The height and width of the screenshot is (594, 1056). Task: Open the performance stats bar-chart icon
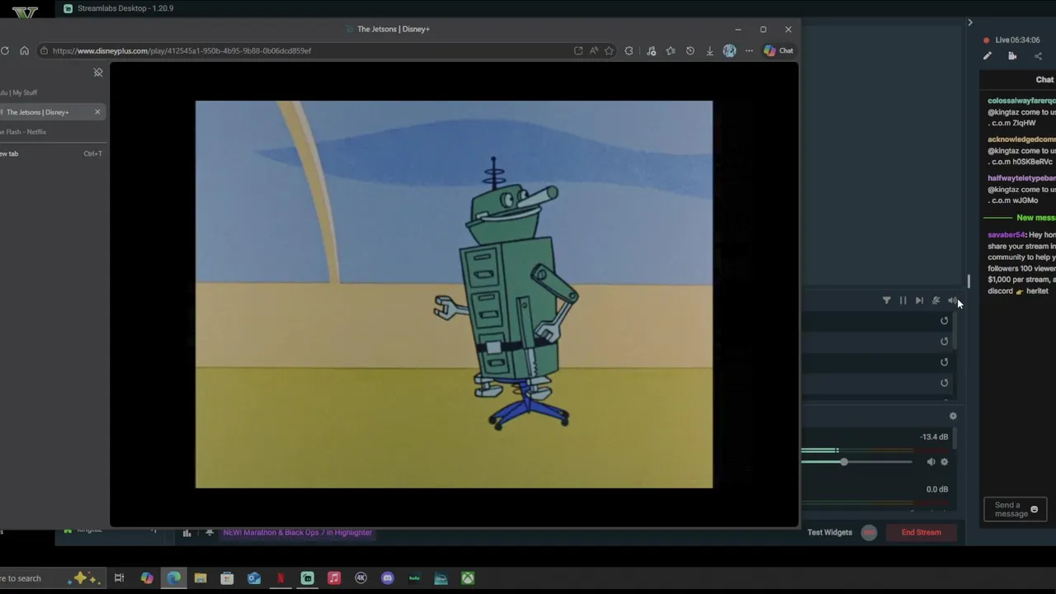[186, 533]
